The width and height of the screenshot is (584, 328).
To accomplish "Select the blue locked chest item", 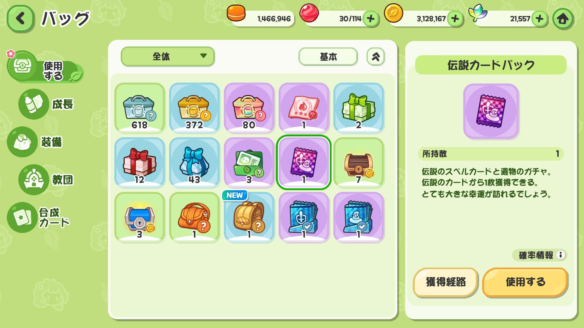I will 140,217.
